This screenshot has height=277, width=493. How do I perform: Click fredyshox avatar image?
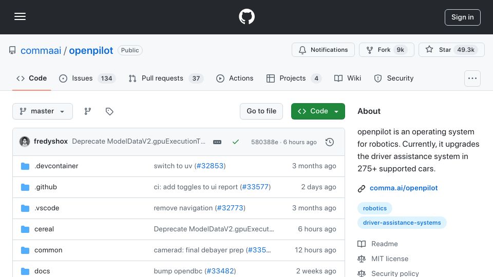25,142
